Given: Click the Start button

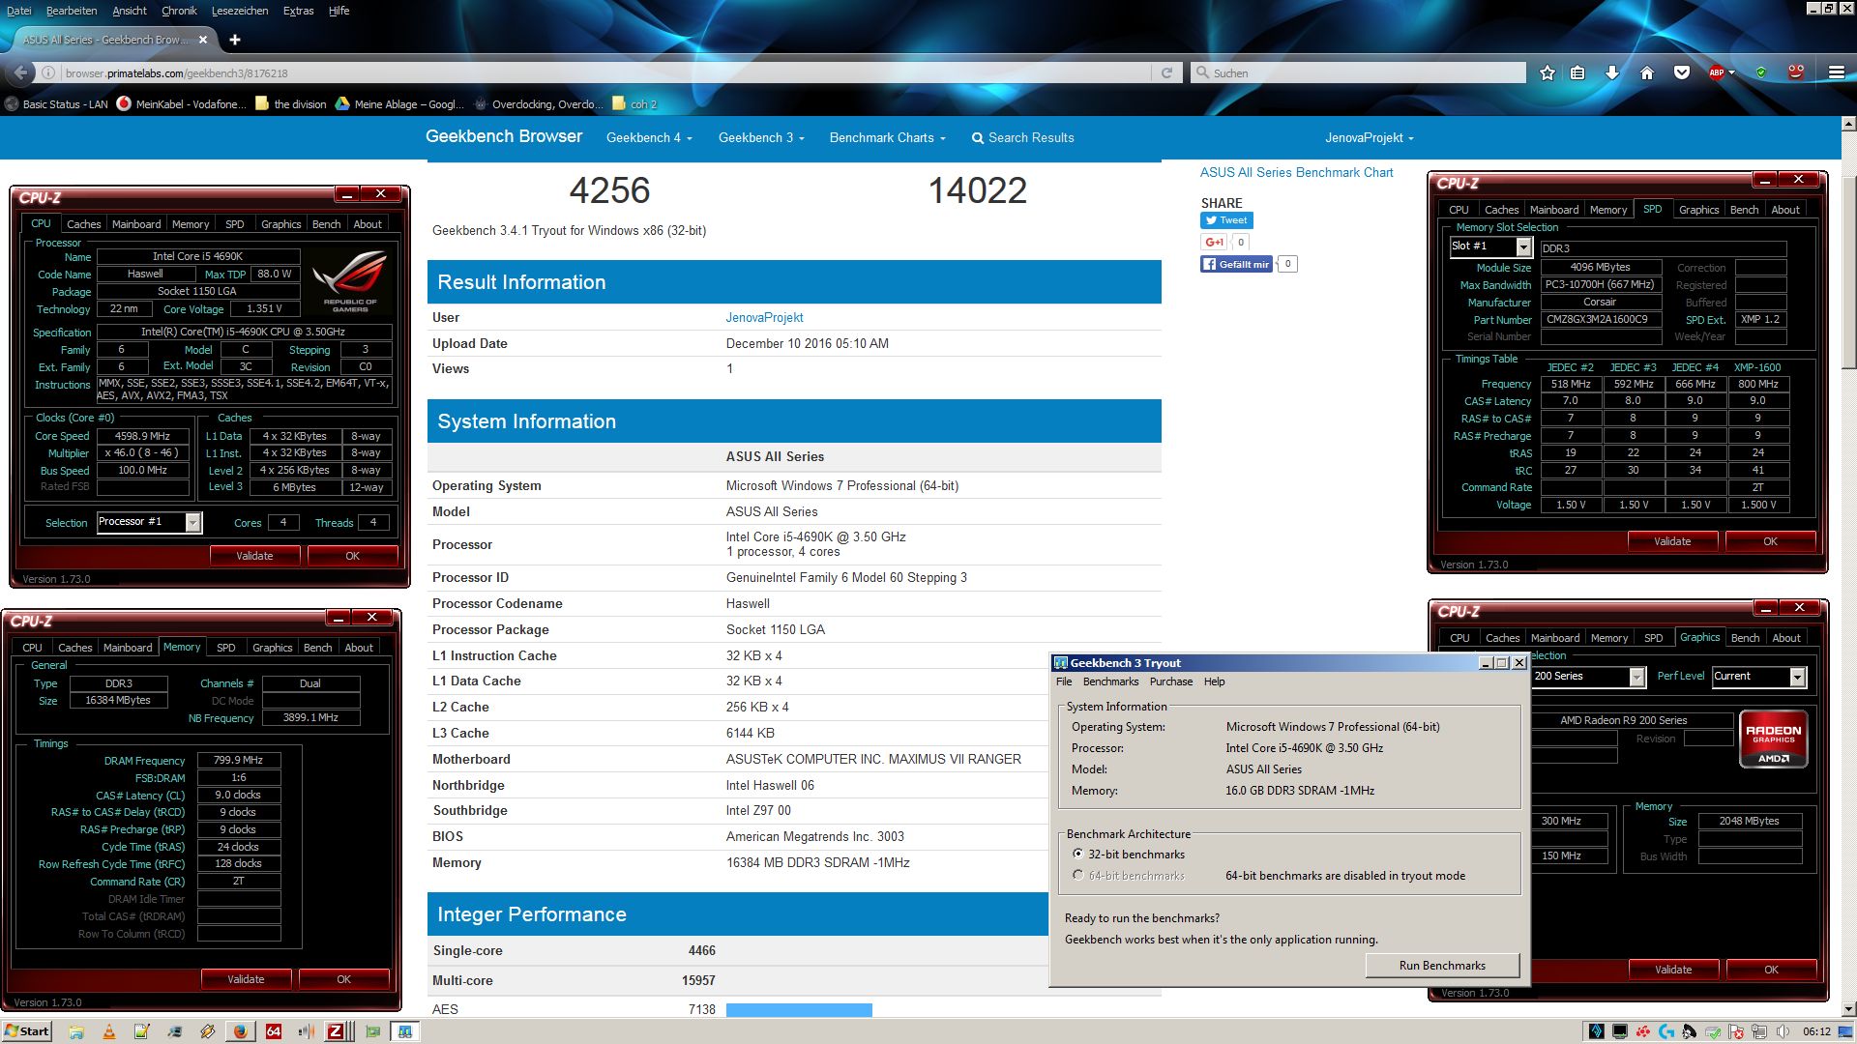Looking at the screenshot, I should tap(27, 1031).
